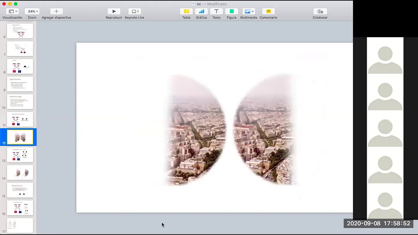Insert a table with the Tabla icon
The image size is (418, 235).
[186, 11]
